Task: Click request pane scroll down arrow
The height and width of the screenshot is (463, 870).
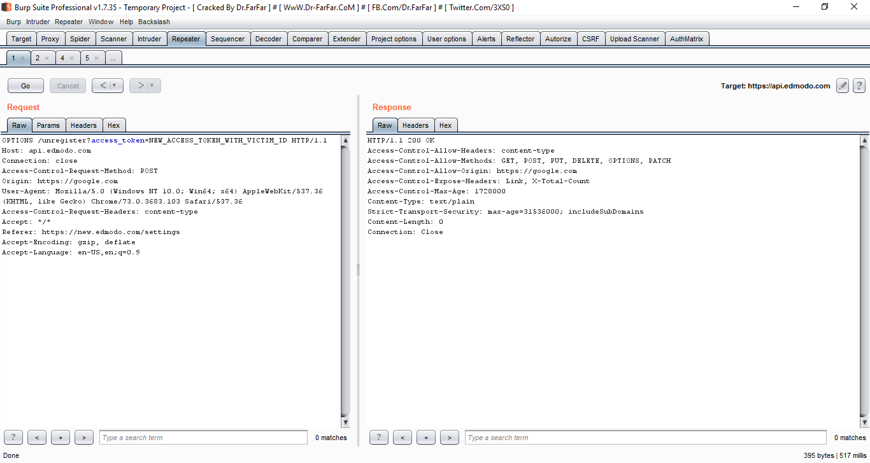Action: click(346, 422)
